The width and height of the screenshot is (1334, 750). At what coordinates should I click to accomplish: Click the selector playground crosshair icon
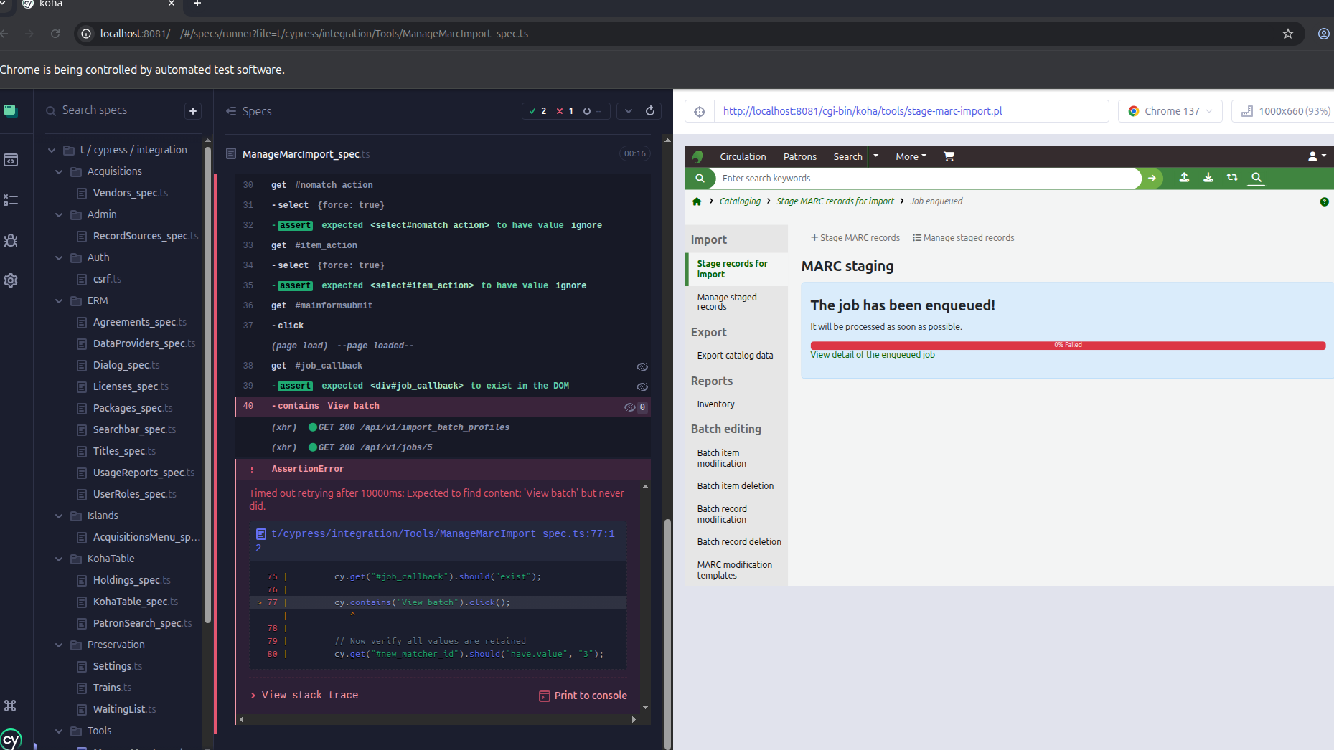(x=700, y=111)
